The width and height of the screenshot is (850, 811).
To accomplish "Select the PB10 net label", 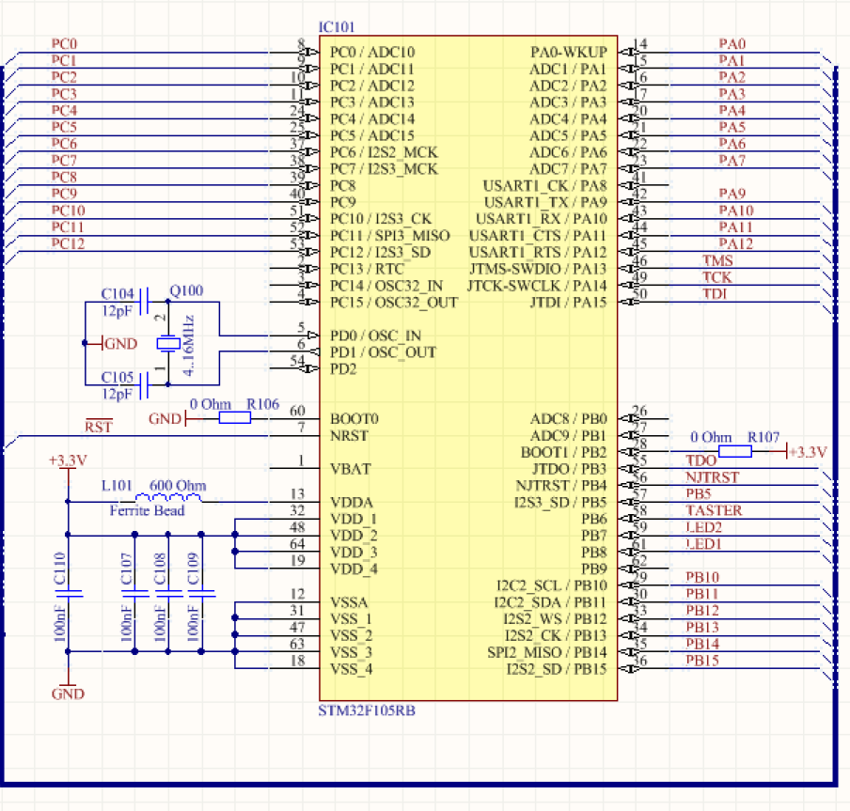I will [x=702, y=577].
